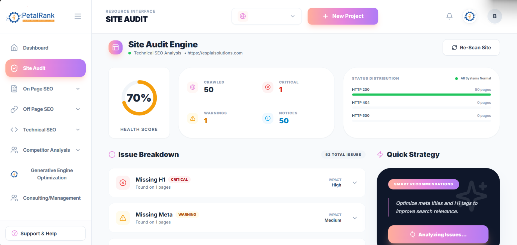This screenshot has height=245, width=517.
Task: Go to Dashboard
Action: pos(45,48)
